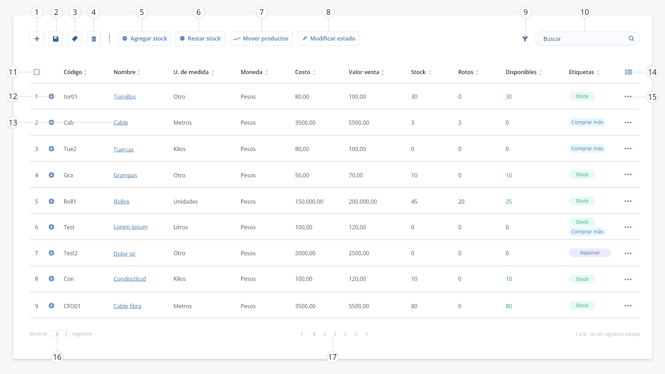This screenshot has width=665, height=374.
Task: Click the plus icon to add product
Action: [37, 39]
